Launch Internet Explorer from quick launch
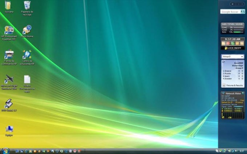247x154 pixels. pyautogui.click(x=26, y=151)
